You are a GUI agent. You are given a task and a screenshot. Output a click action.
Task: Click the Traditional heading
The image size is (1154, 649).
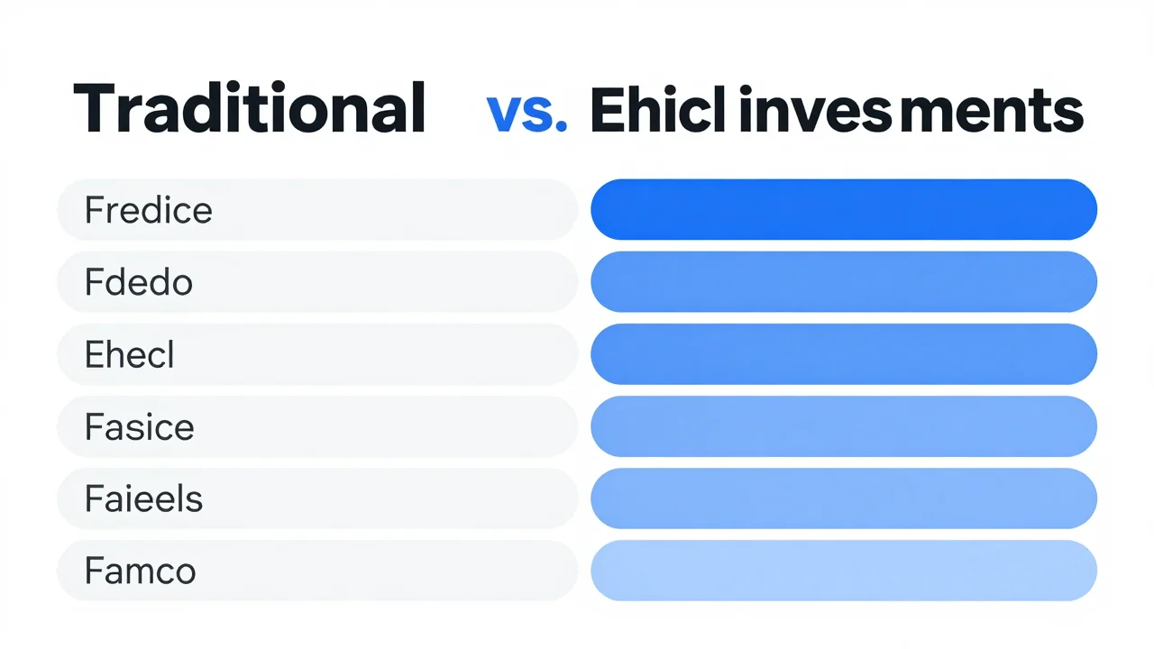[x=249, y=109]
